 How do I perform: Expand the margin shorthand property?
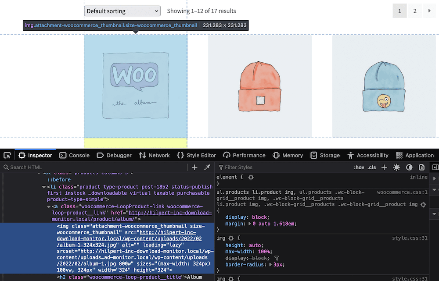coord(250,224)
